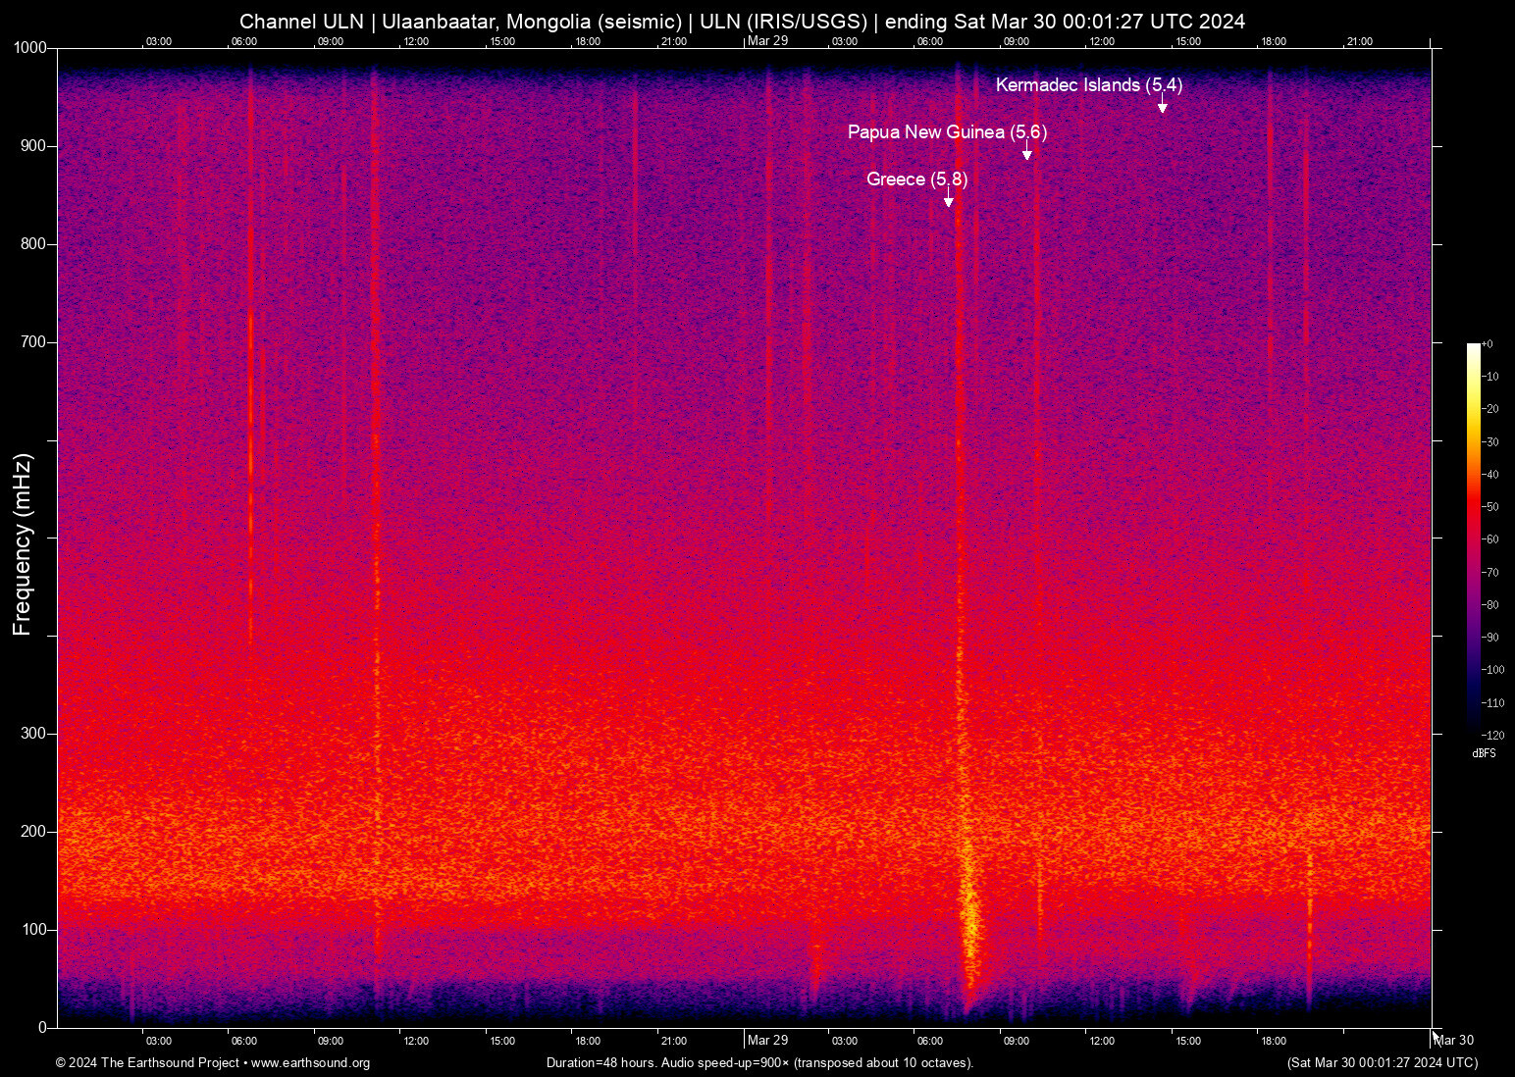Select the Kermadec Islands (5.4) annotation
The height and width of the screenshot is (1077, 1515).
1088,85
